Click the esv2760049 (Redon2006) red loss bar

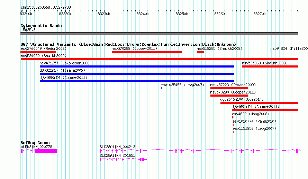coord(38,52)
